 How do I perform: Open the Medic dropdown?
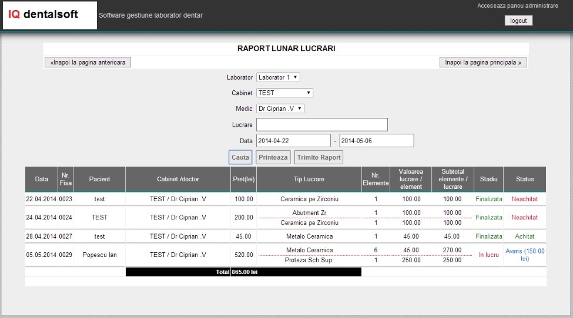280,109
